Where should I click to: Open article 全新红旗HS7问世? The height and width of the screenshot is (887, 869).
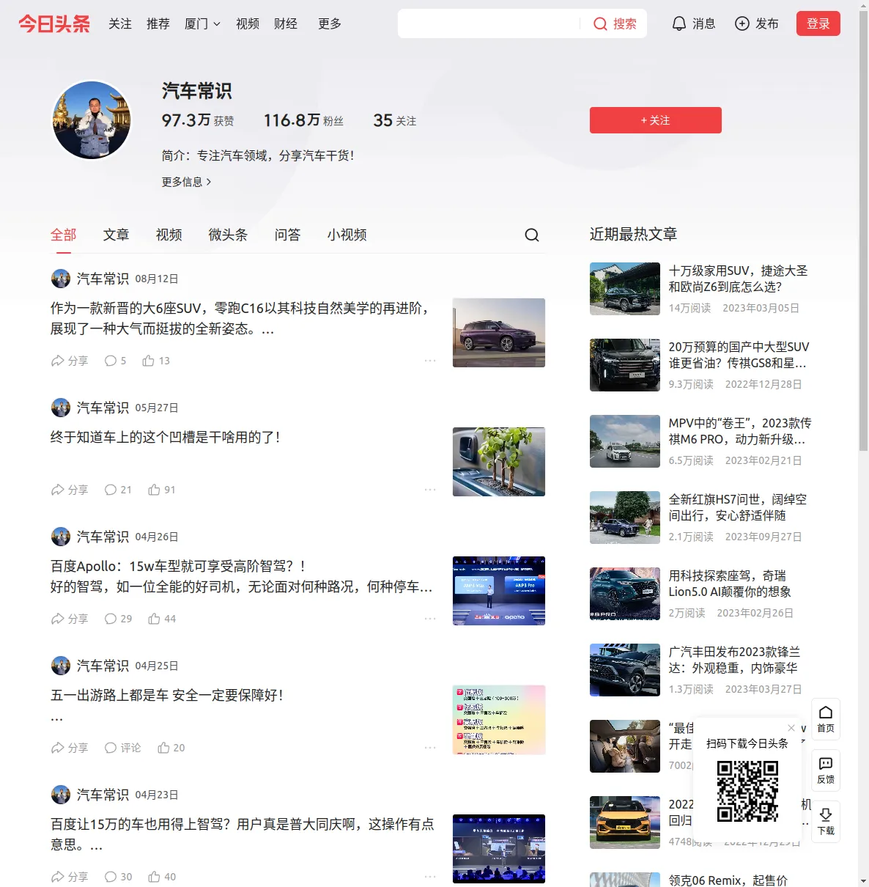[x=738, y=507]
